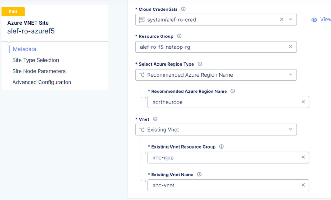Click choice icon in Region Type field
331x200 pixels.
(x=141, y=75)
